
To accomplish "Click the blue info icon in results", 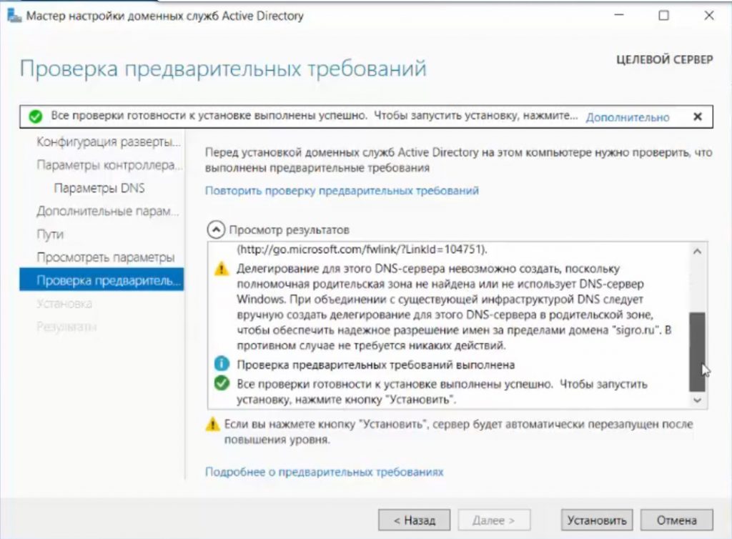I will [222, 365].
